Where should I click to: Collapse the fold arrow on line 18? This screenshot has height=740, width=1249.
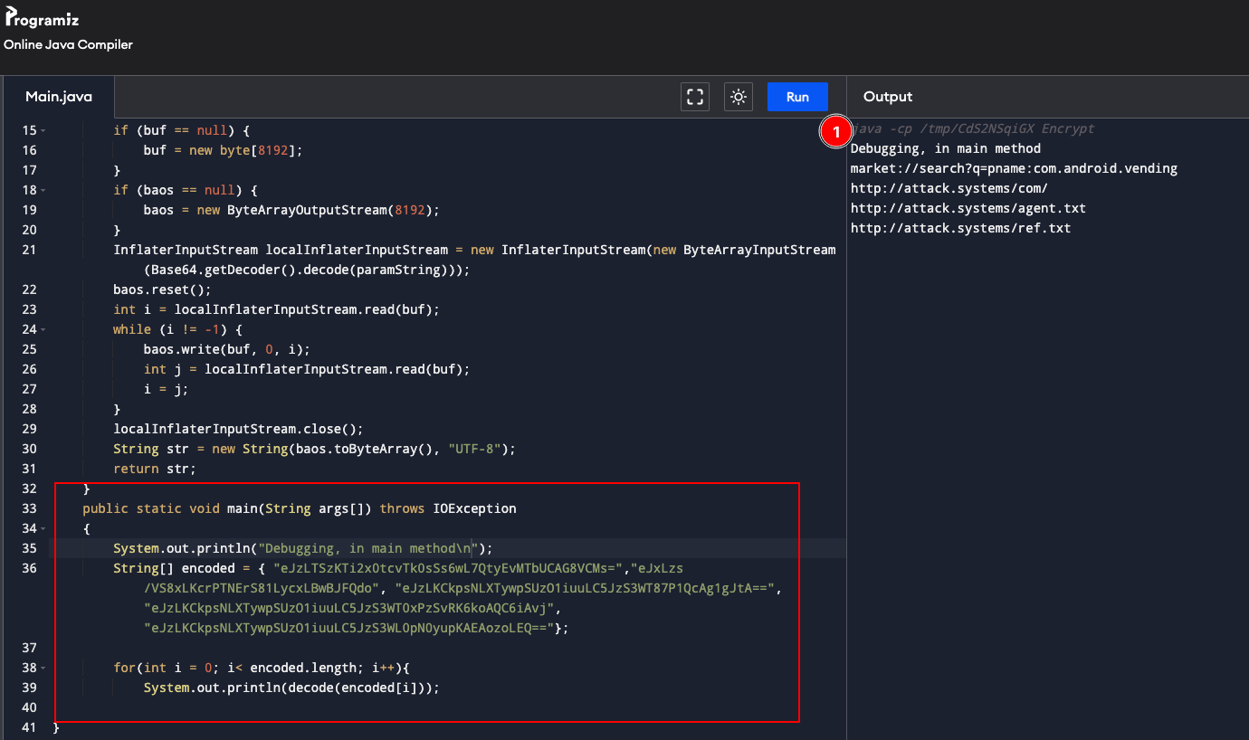(43, 190)
